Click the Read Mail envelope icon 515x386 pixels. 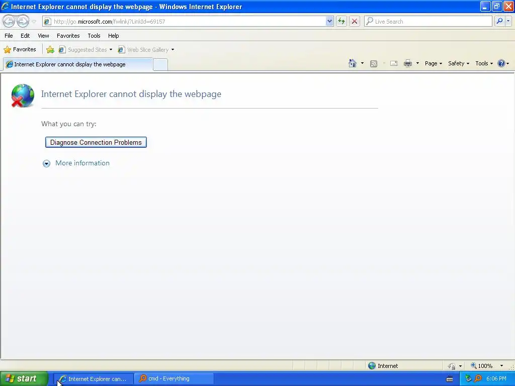pos(394,63)
